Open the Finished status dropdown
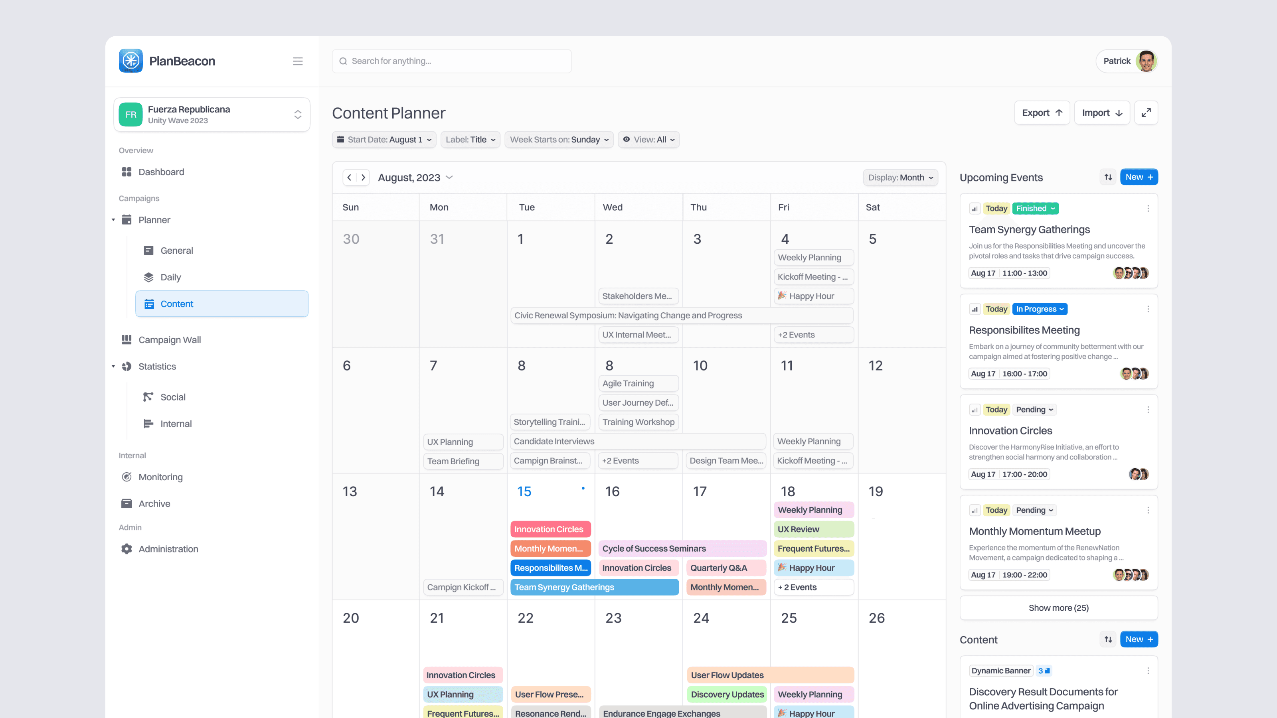 coord(1035,208)
